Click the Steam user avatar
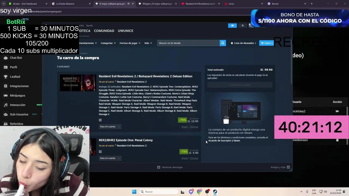This screenshot has width=349, height=196. pos(251,26)
